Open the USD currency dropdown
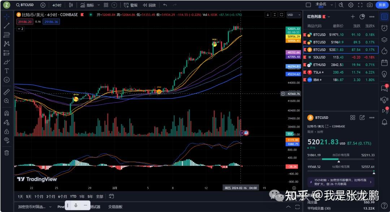This screenshot has height=212, width=390. click(x=294, y=15)
